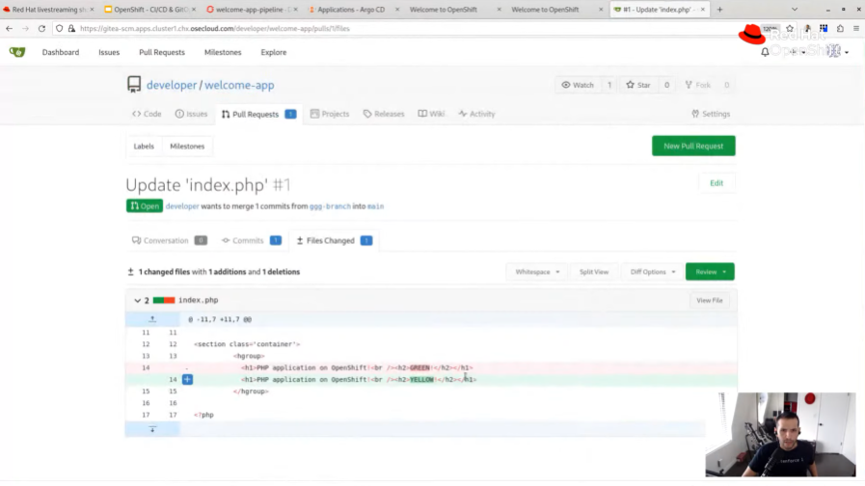The image size is (865, 486).
Task: Switch to OpenShift CI/CD browser tab
Action: click(150, 10)
